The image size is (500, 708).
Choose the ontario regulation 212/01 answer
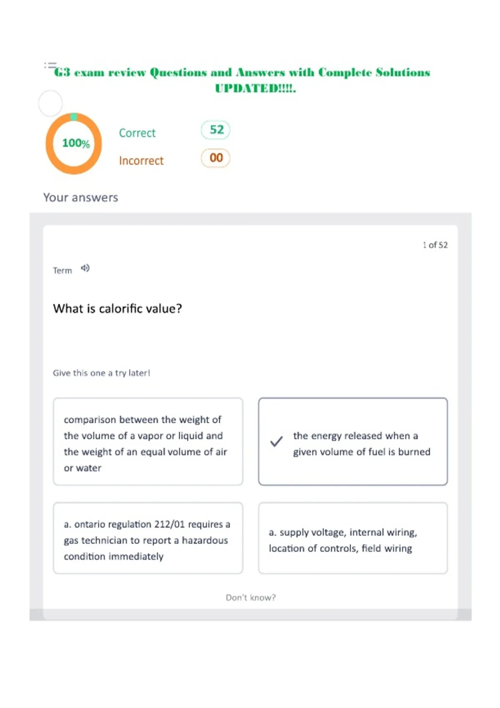tap(148, 538)
